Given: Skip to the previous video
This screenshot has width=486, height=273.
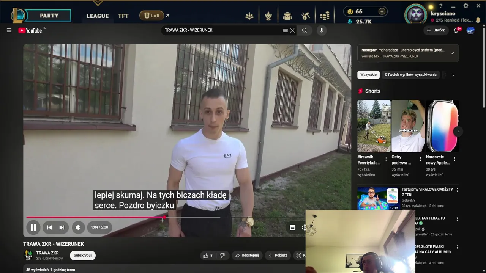Looking at the screenshot, I should pos(49,227).
